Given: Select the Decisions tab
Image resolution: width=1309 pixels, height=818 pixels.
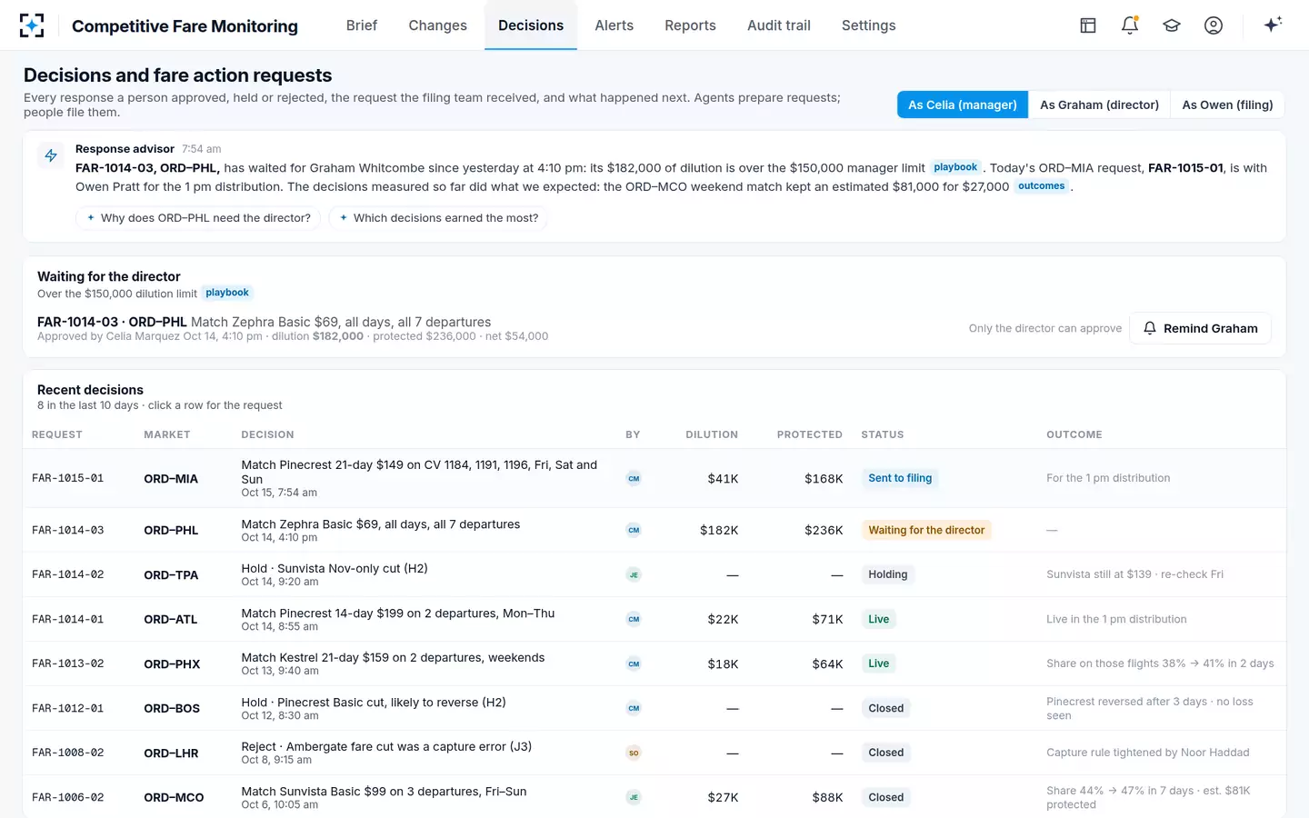Looking at the screenshot, I should (531, 25).
